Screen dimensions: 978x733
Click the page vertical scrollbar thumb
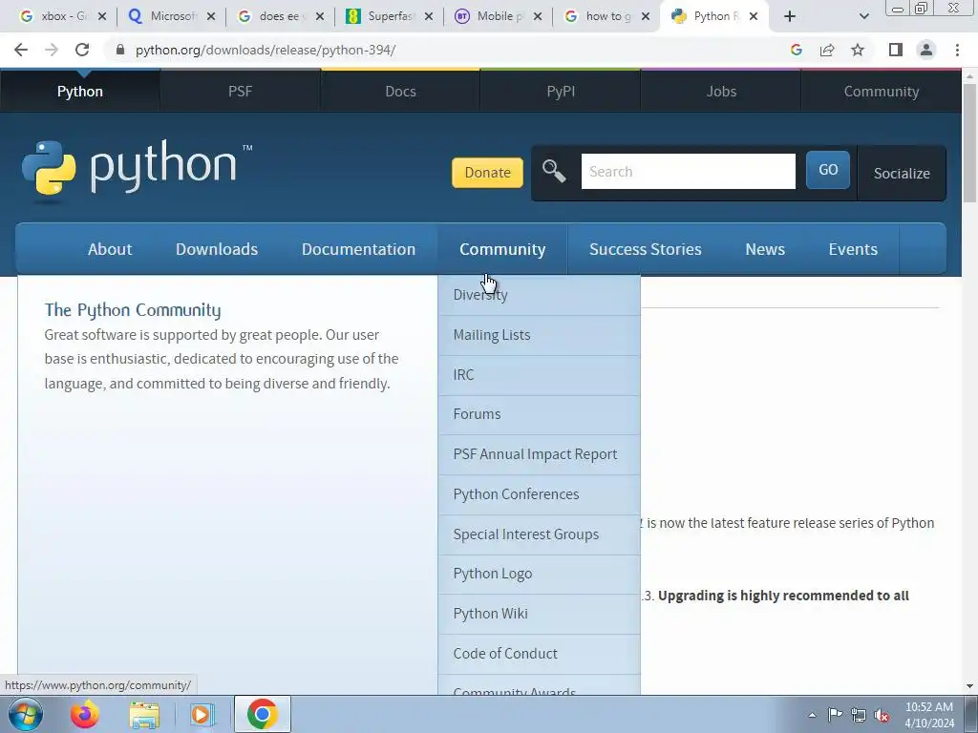[969, 143]
